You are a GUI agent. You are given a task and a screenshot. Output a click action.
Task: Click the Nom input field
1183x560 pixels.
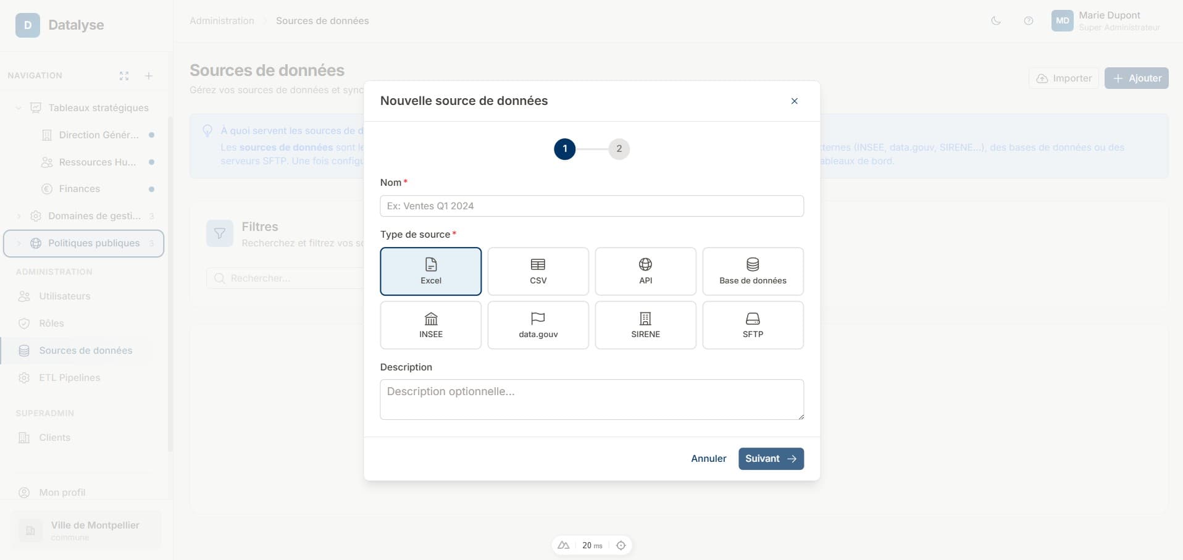click(591, 206)
